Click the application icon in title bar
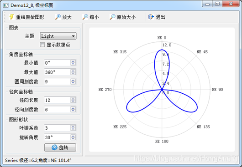242x167 pixels. 6,5
